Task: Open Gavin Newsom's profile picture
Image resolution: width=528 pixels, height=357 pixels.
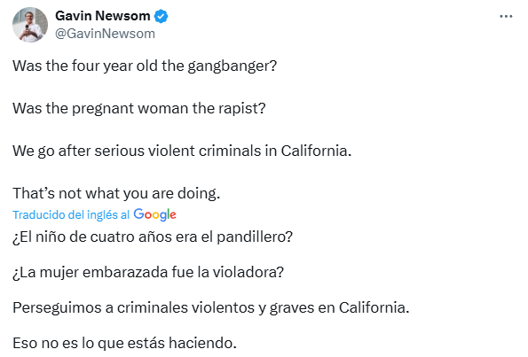Action: click(x=30, y=25)
